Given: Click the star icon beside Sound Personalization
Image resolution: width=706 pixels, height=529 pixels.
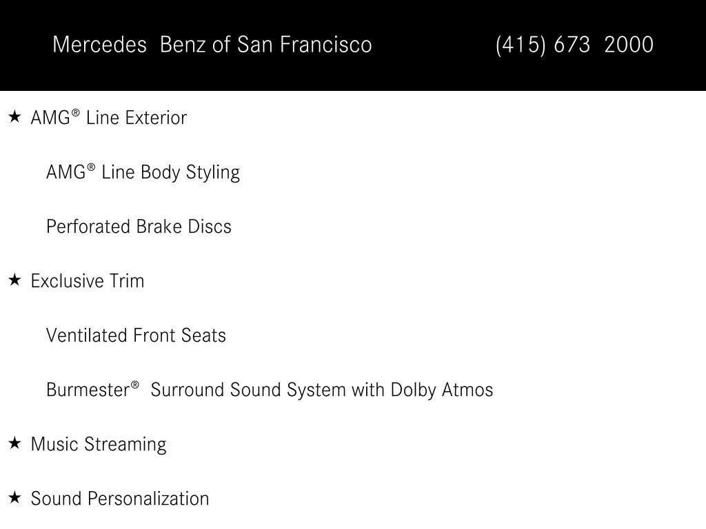Looking at the screenshot, I should point(15,498).
